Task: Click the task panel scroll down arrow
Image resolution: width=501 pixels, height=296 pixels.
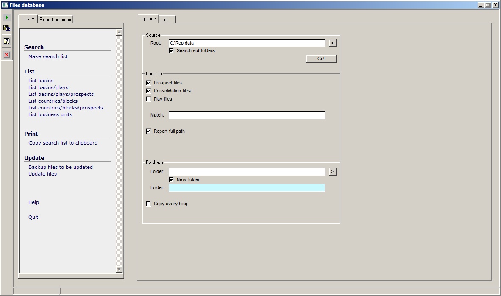Action: coord(119,269)
